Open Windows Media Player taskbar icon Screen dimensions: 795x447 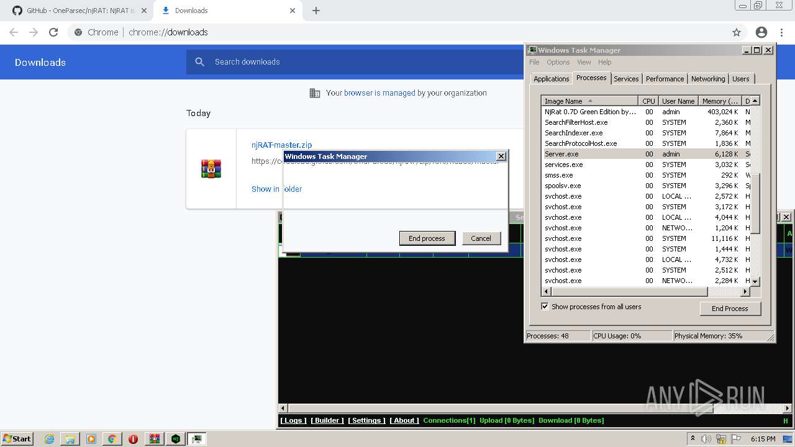point(91,439)
